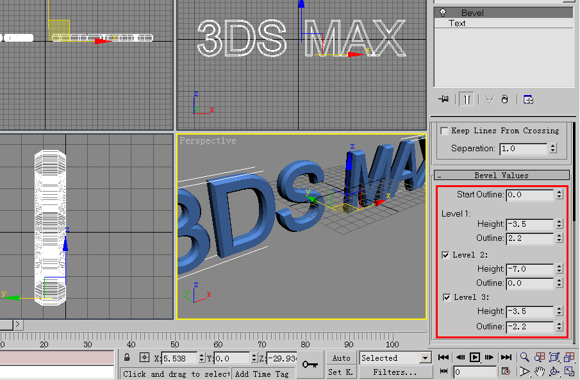Click the Start Outline value field
This screenshot has height=380, width=580.
(x=530, y=194)
